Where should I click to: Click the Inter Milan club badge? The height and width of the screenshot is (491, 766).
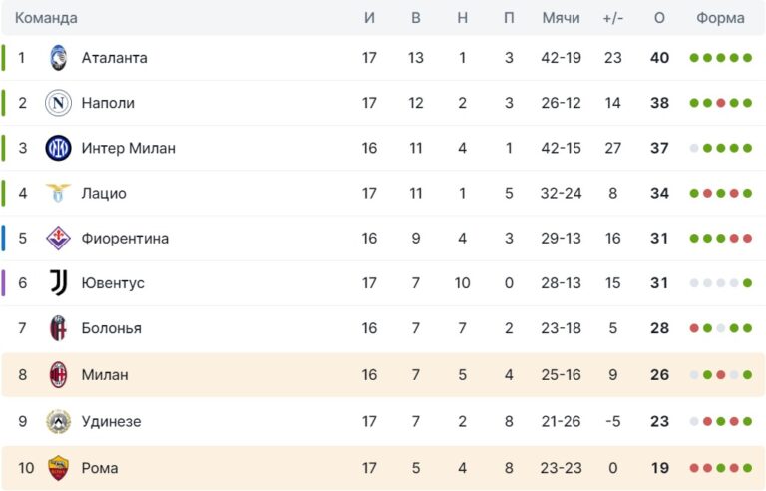[58, 148]
